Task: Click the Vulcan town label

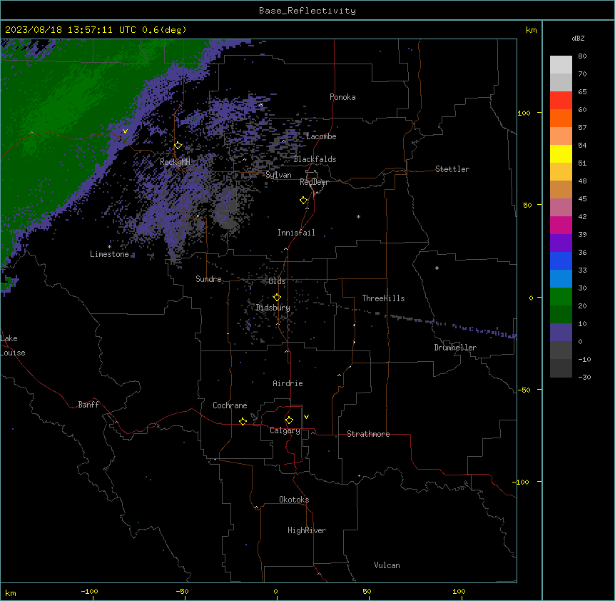Action: [387, 565]
